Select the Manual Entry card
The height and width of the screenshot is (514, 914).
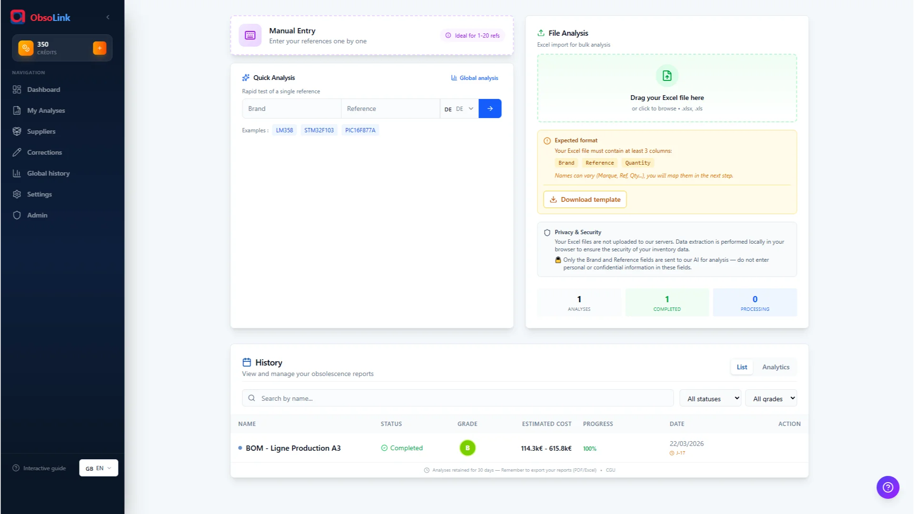[372, 36]
